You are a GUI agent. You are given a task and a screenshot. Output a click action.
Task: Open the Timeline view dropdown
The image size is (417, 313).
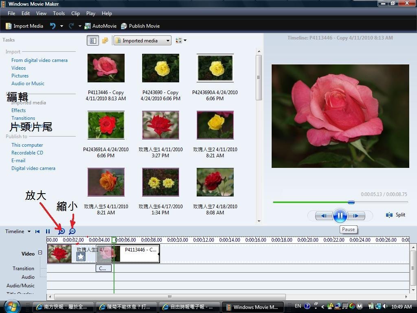18,231
